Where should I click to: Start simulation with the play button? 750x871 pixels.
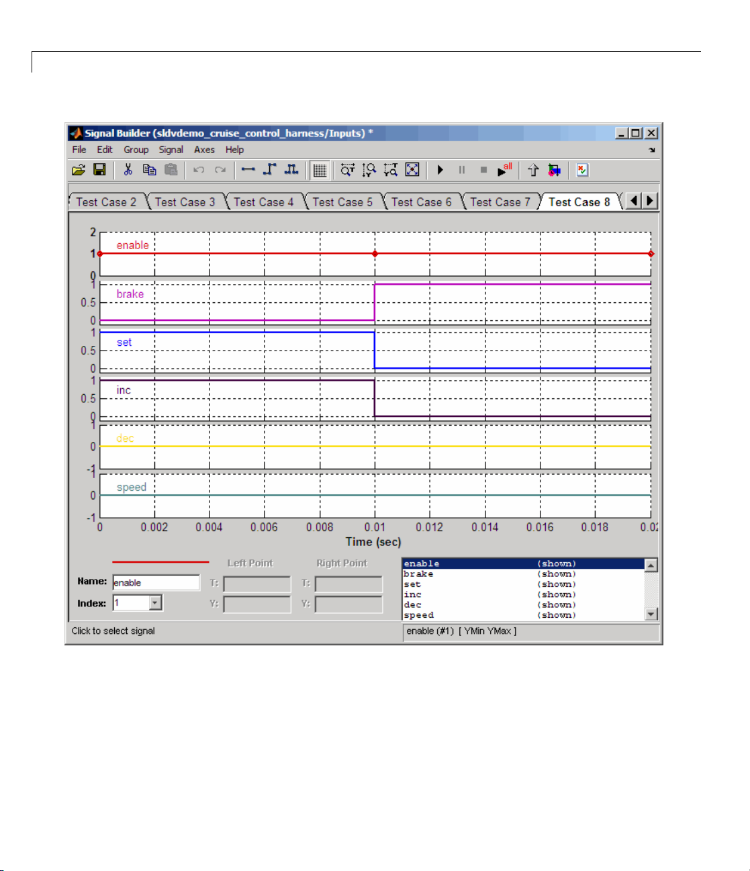click(440, 170)
